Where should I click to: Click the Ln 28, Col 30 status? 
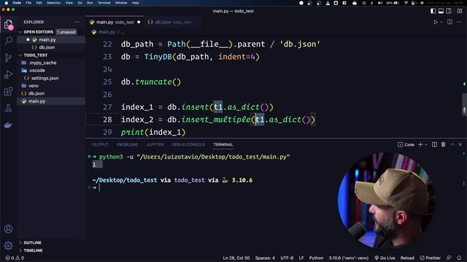[x=236, y=258]
